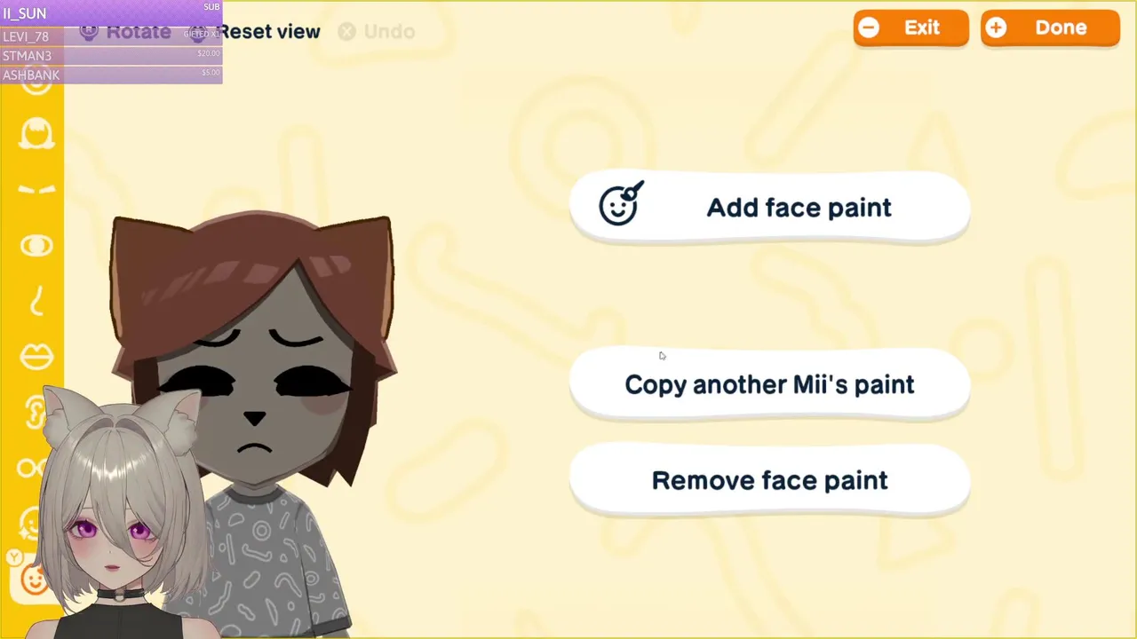This screenshot has width=1137, height=639.
Task: Click the Add face paint button
Action: coord(769,208)
